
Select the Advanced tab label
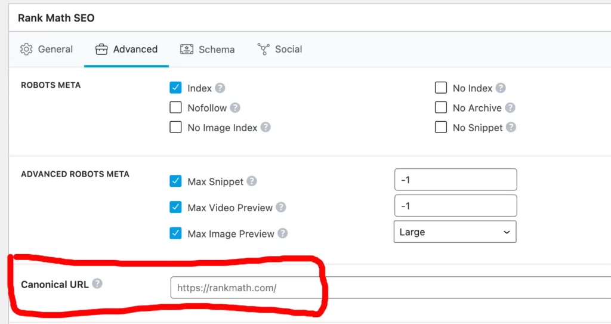pyautogui.click(x=135, y=49)
